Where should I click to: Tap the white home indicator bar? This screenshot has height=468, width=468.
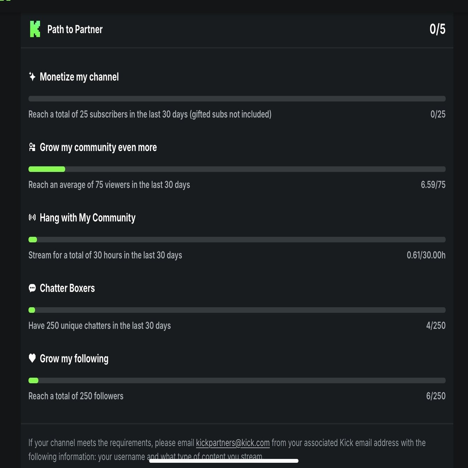(x=224, y=461)
